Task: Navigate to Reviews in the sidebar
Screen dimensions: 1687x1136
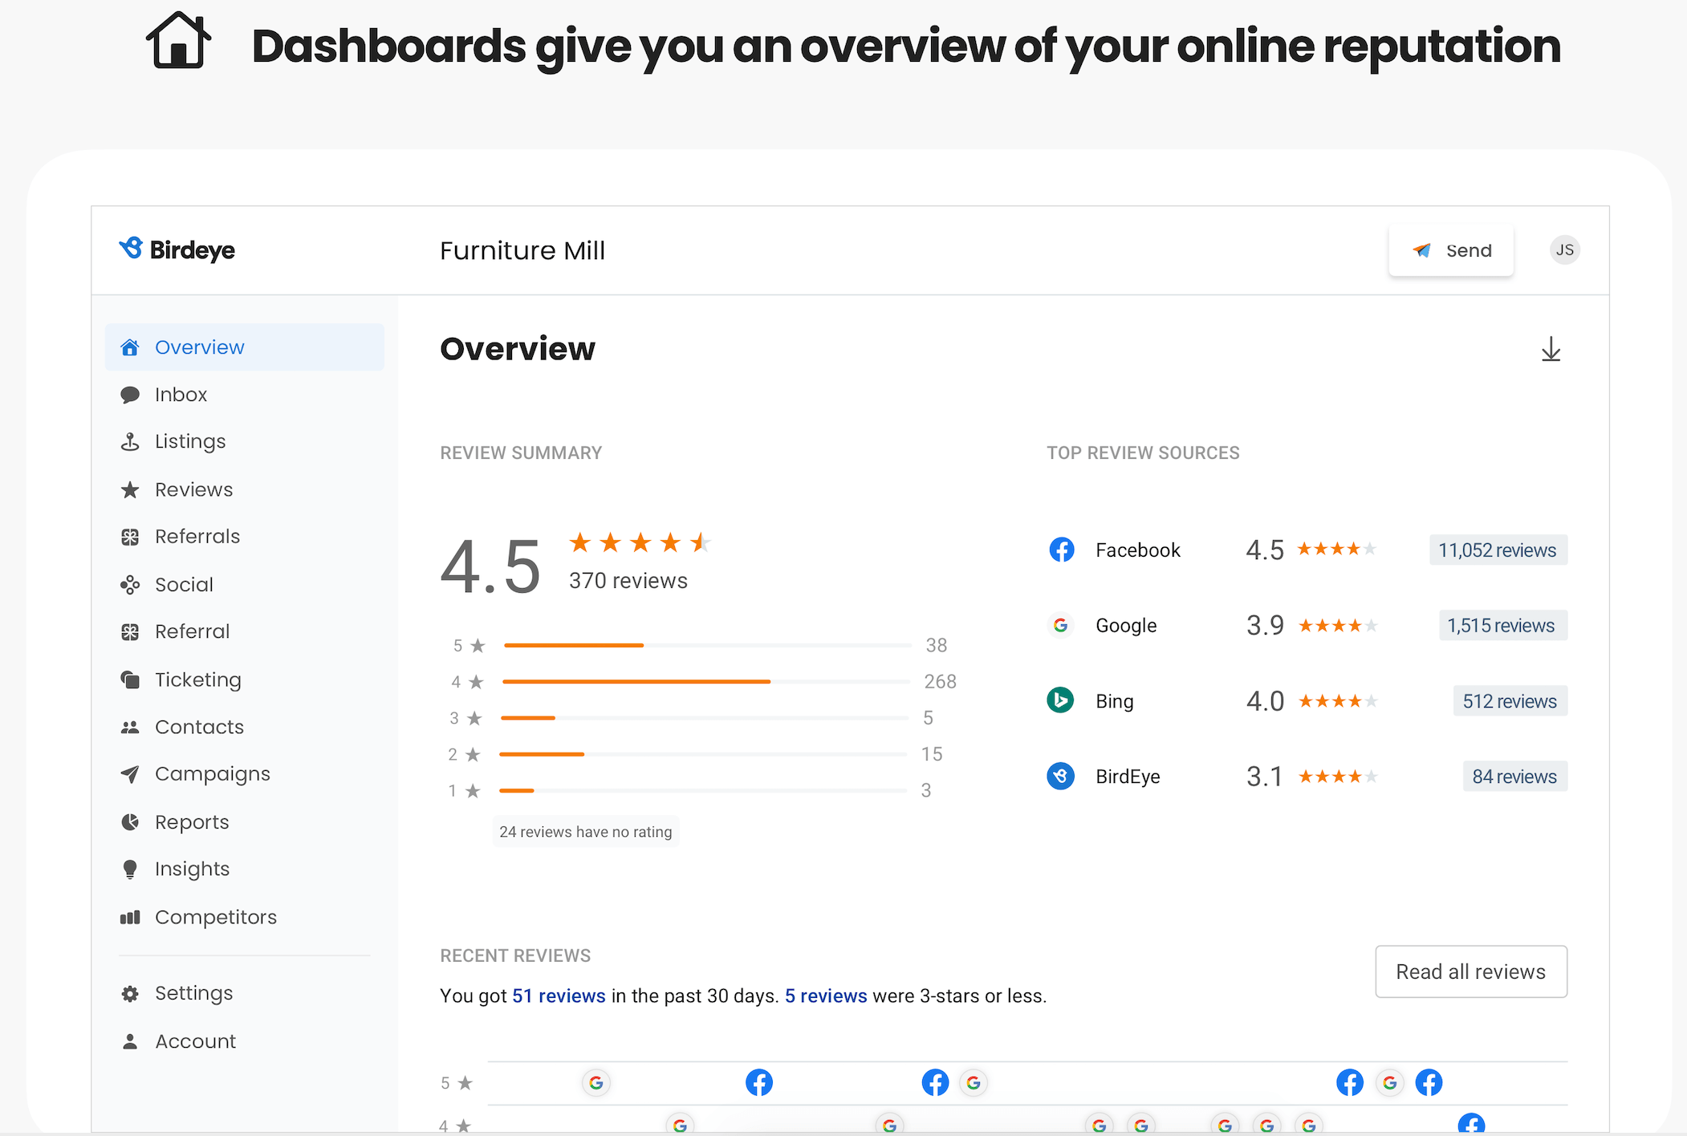Action: pos(245,489)
